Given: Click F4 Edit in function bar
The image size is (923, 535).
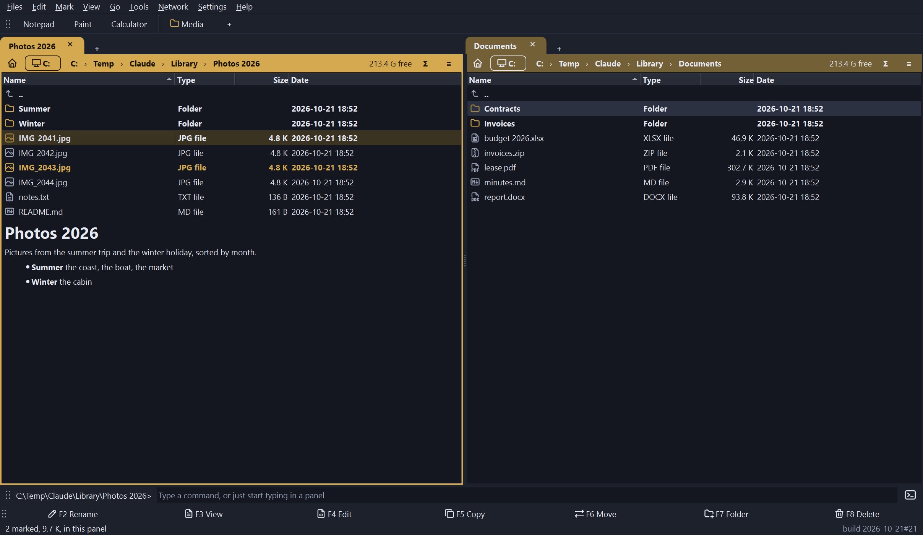Looking at the screenshot, I should [334, 514].
